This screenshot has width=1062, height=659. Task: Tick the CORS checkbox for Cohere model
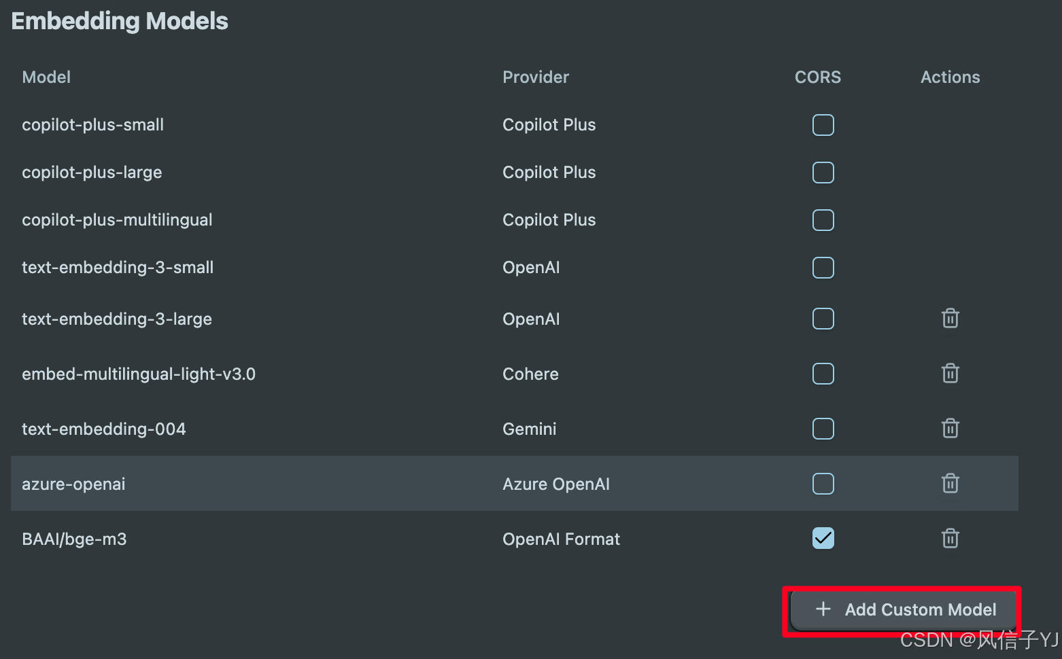[823, 374]
